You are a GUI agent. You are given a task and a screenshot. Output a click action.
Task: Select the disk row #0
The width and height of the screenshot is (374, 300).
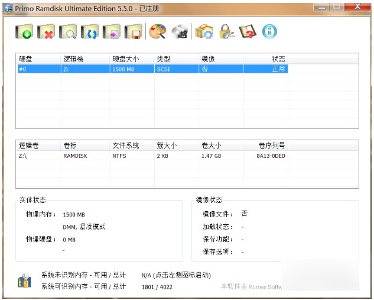152,69
